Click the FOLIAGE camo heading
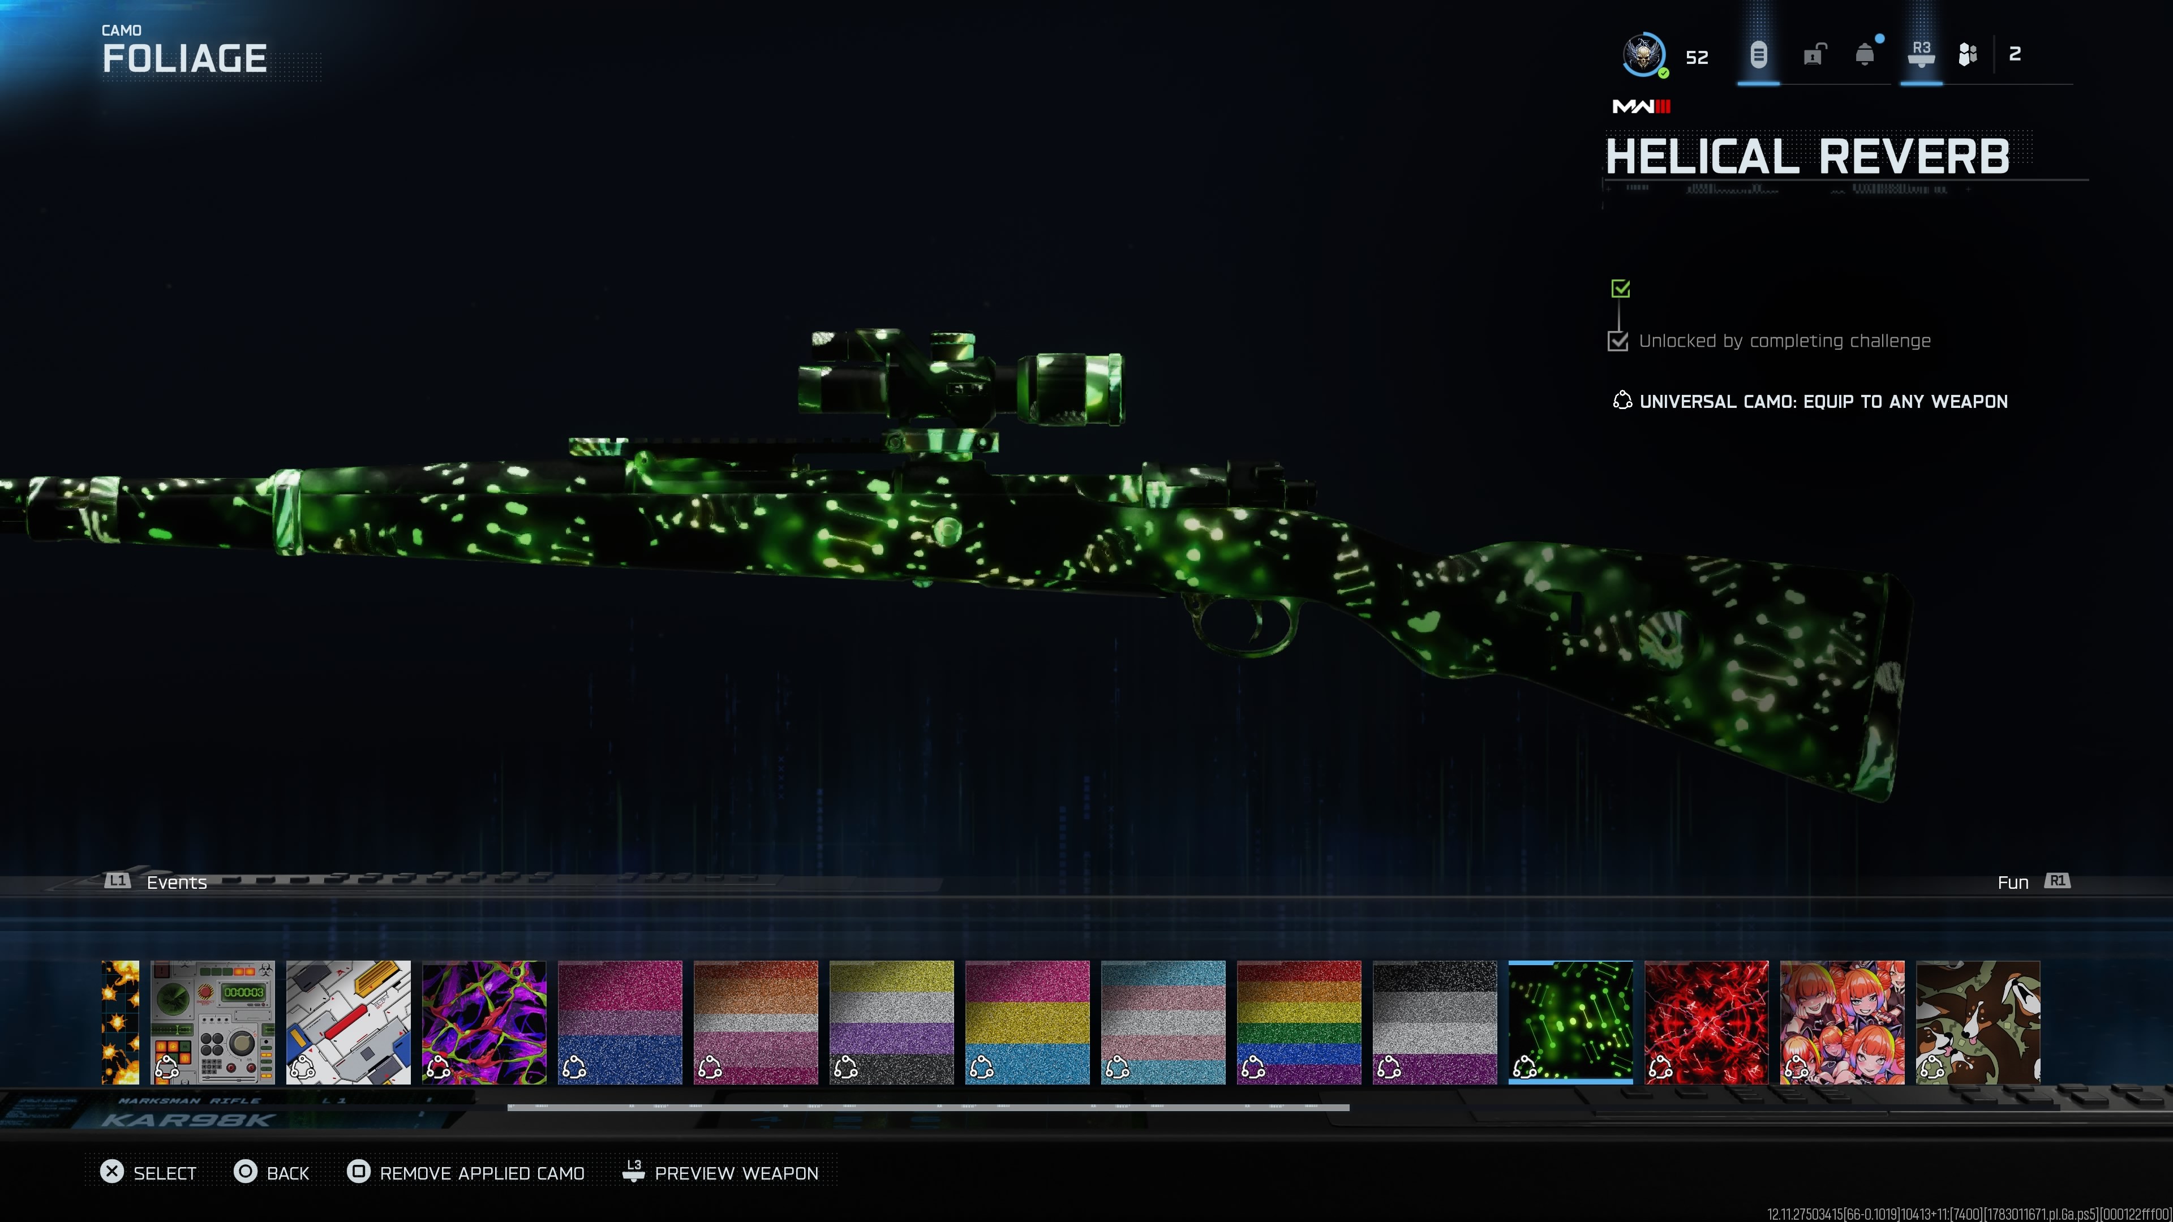Viewport: 2173px width, 1222px height. (184, 58)
